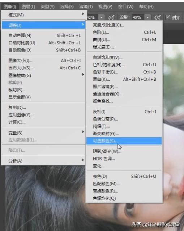
Task: Click the airbrush icon beside the opacity dropdown
Action: pyautogui.click(x=111, y=17)
